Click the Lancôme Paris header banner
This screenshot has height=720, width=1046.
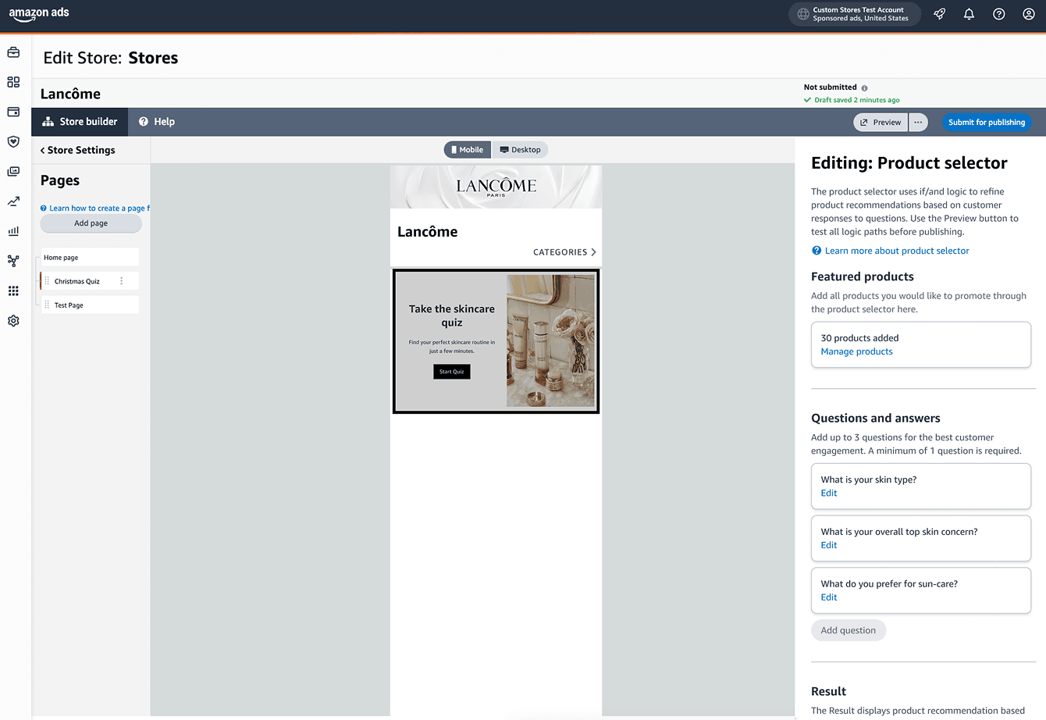[x=496, y=187]
